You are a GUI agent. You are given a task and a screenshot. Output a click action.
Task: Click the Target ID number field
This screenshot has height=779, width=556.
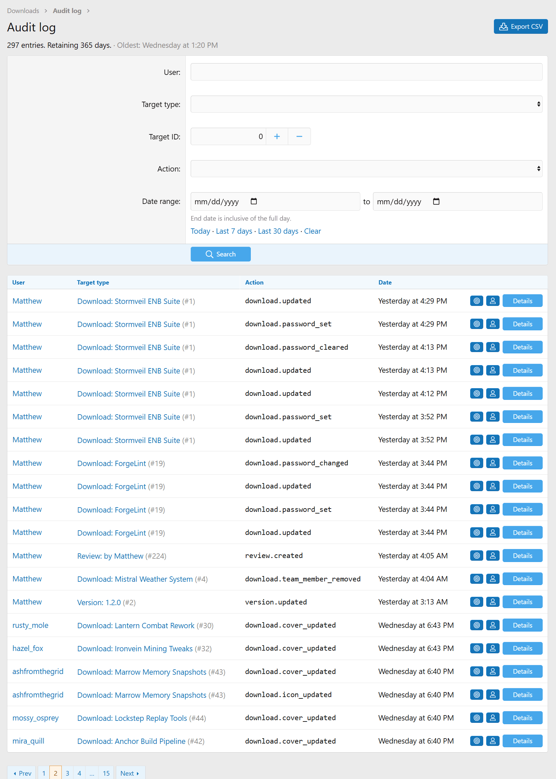click(228, 136)
